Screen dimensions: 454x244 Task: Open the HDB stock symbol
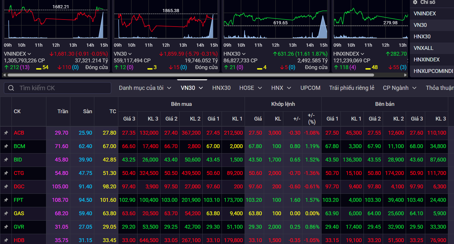19,240
